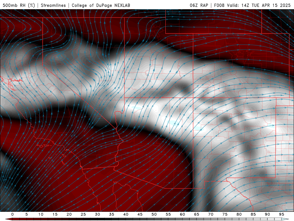Viewport: 294px width, 221px height.
Task: Click the "35" value on the color scale
Action: 112,214
